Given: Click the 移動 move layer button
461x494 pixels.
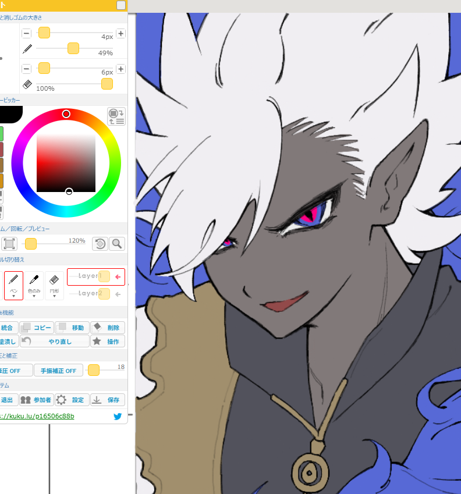Looking at the screenshot, I should click(72, 328).
